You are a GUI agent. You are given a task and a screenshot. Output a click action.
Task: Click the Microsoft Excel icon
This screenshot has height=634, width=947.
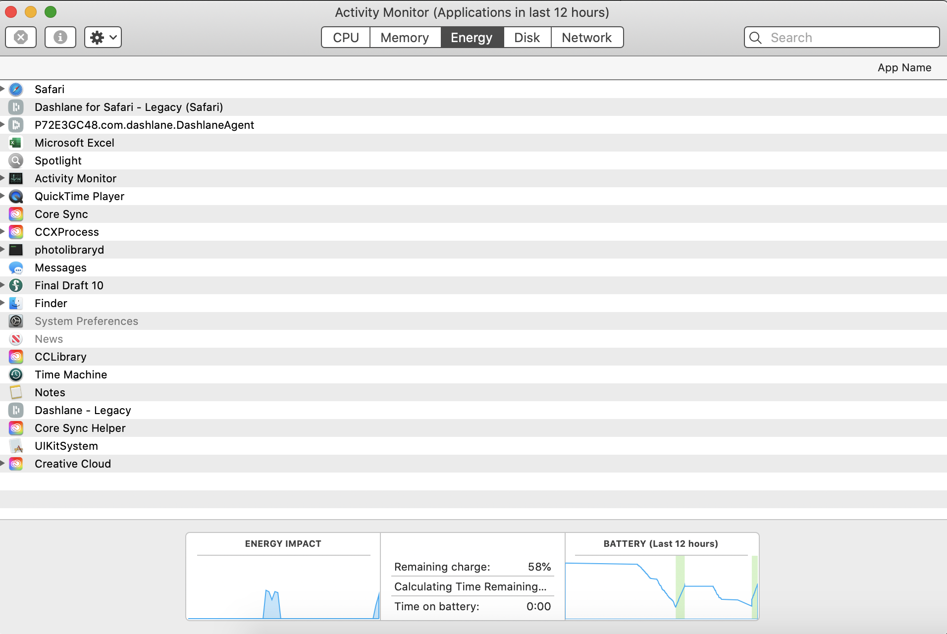pyautogui.click(x=16, y=143)
